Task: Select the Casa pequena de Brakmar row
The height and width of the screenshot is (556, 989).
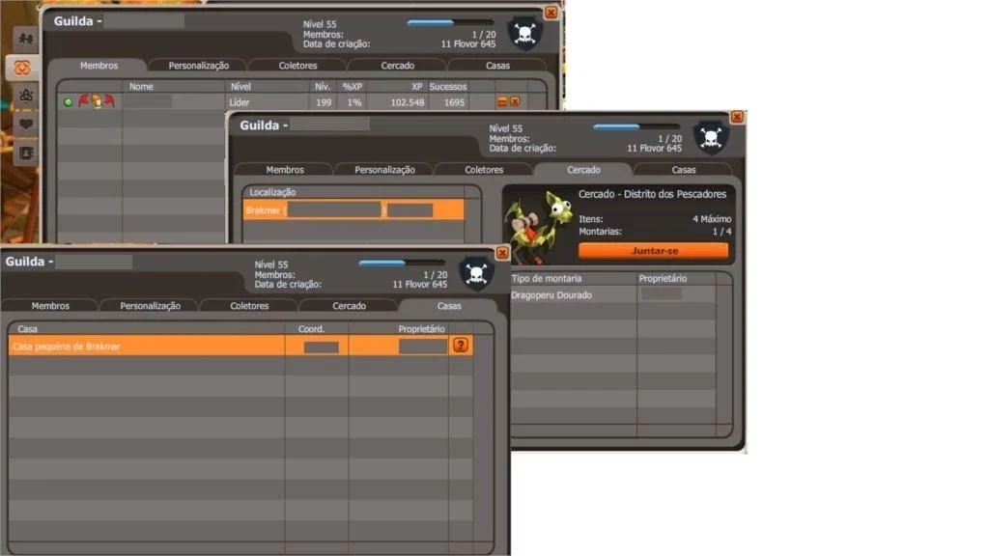Action: tap(240, 347)
